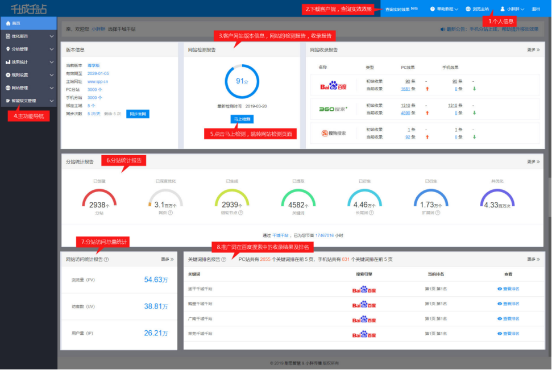Open the 帮助教程 dropdown in header
The image size is (552, 370).
[445, 9]
